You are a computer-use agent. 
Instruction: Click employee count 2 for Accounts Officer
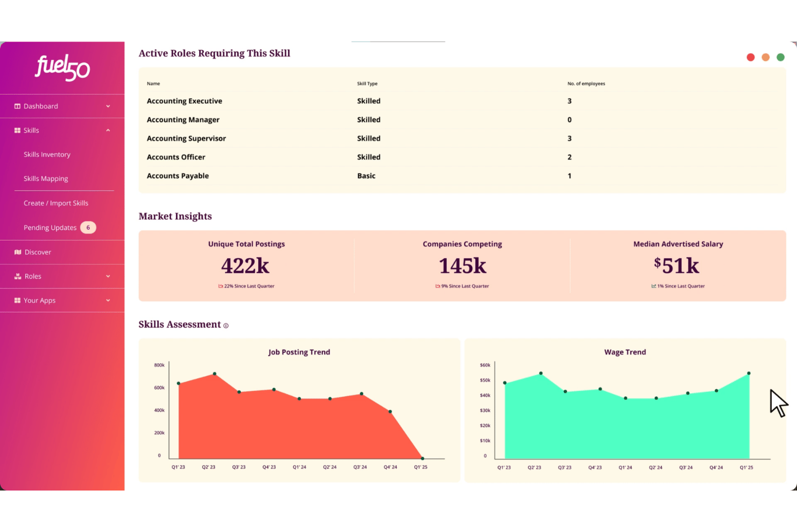(569, 157)
